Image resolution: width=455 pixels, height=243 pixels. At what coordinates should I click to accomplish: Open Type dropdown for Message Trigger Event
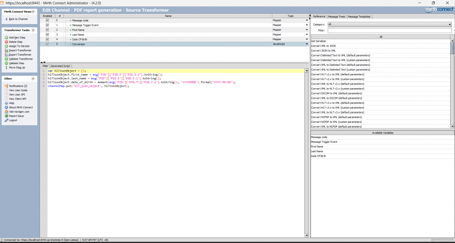click(307, 25)
